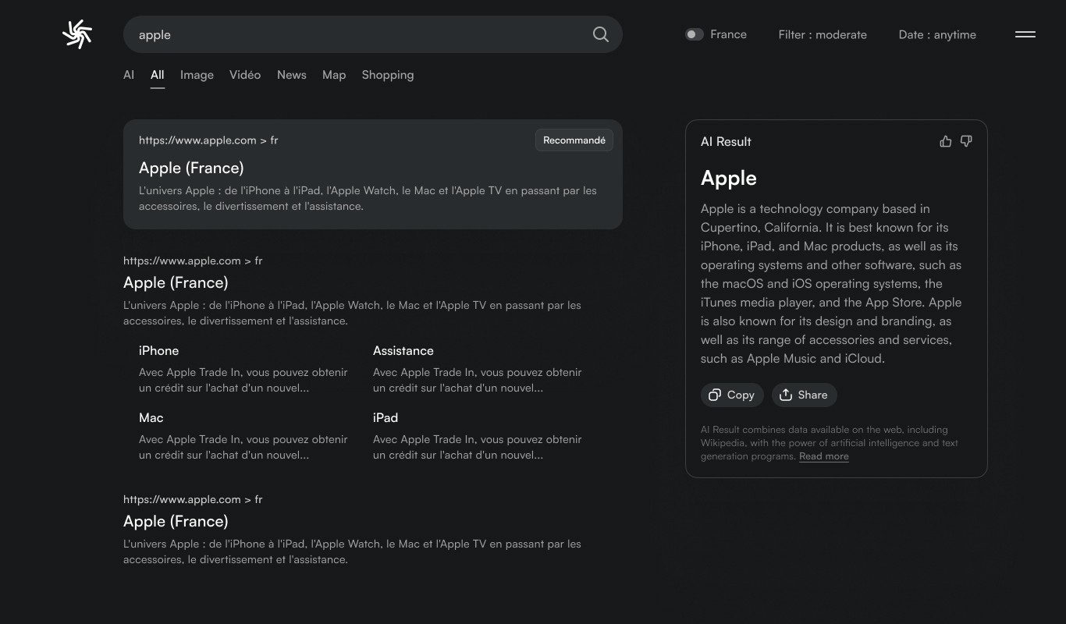The height and width of the screenshot is (624, 1066).
Task: Select the All tab
Action: pyautogui.click(x=157, y=75)
